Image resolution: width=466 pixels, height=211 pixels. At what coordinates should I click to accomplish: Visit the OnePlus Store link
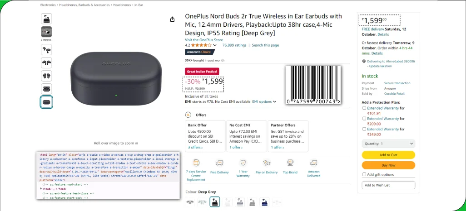tap(204, 40)
